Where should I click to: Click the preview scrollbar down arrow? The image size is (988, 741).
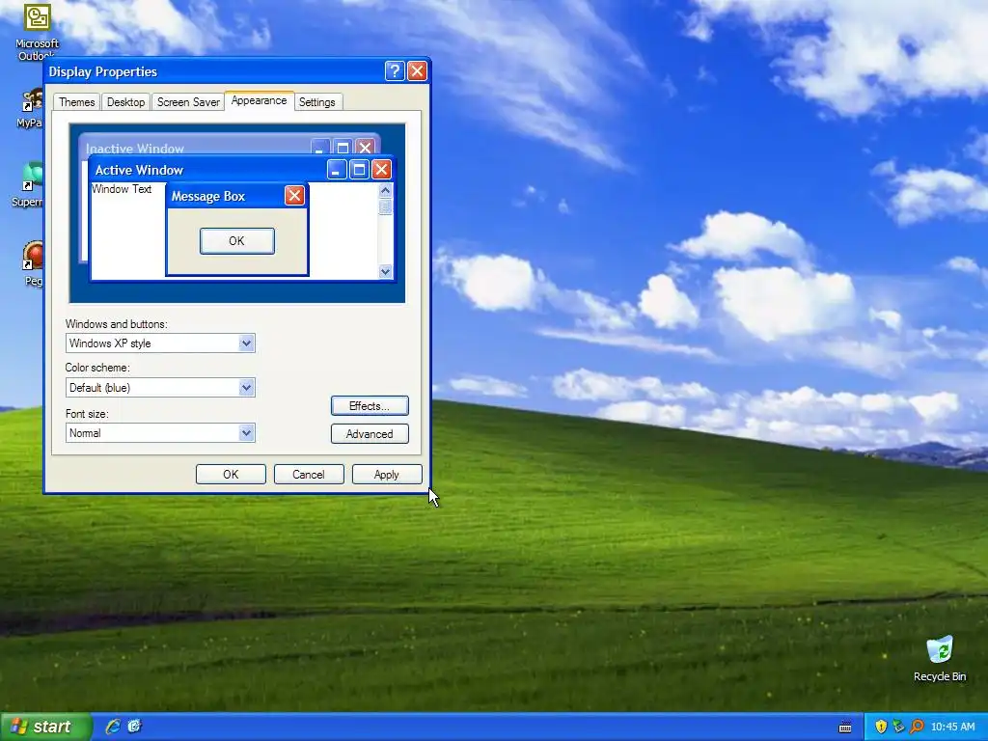(385, 271)
